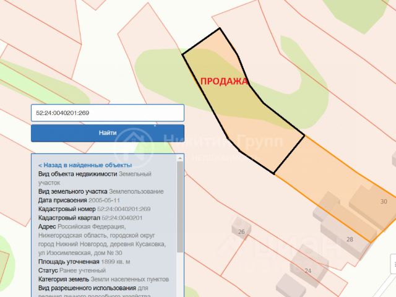
Task: Open the Назад в найденные объекты link
Action: (85, 165)
